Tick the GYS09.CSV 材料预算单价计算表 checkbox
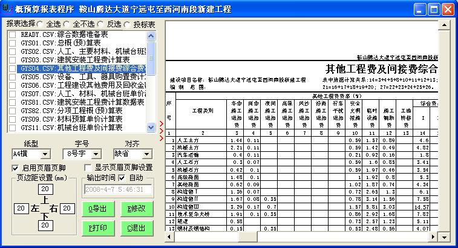Image resolution: width=458 pixels, height=248 pixels. 12,120
